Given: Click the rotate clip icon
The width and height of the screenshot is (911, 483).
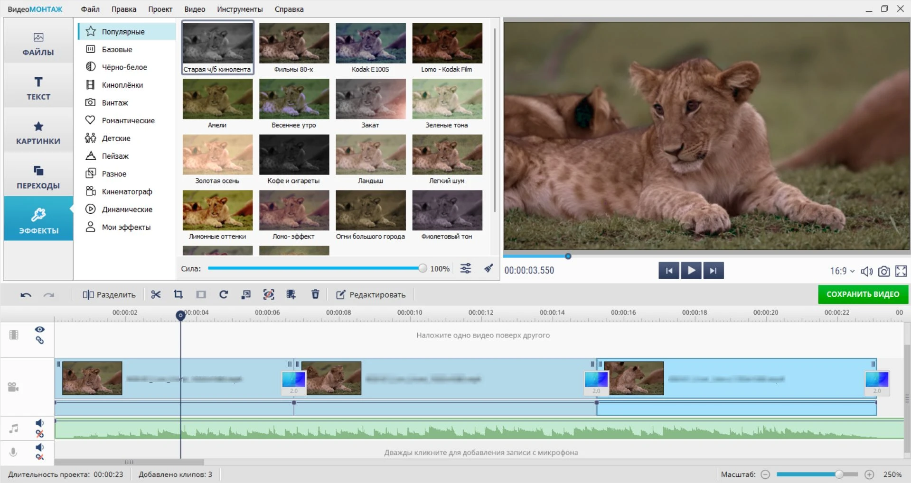Looking at the screenshot, I should click(x=224, y=295).
